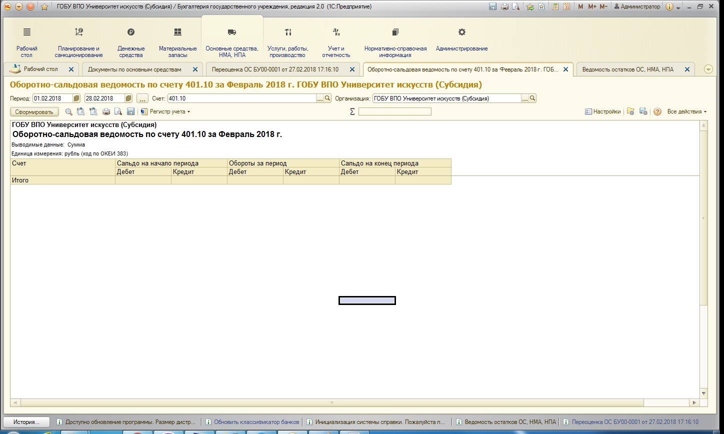The image size is (724, 434).
Task: Open calendar from the title bar
Action: [566, 6]
